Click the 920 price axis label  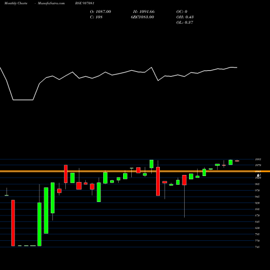(x=258, y=203)
